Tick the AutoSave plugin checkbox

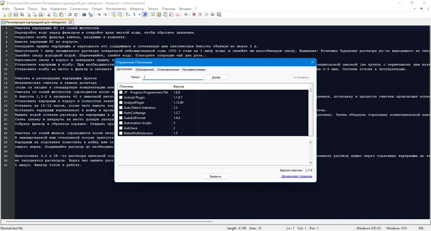pyautogui.click(x=121, y=128)
